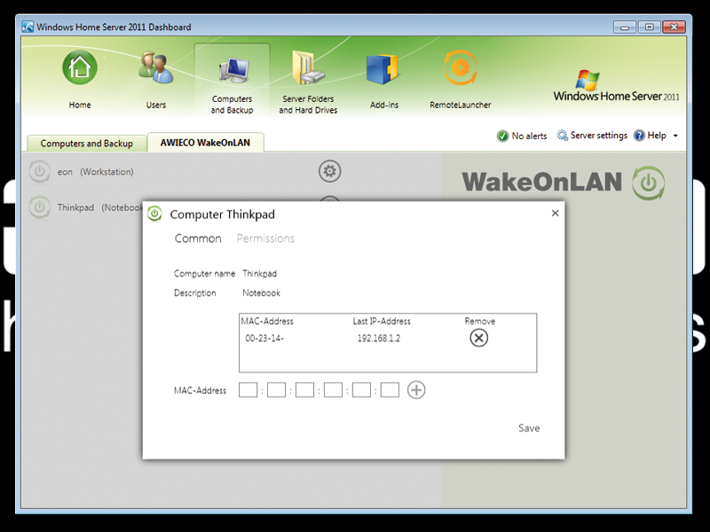The height and width of the screenshot is (532, 710).
Task: Click the No alerts status text
Action: point(529,136)
